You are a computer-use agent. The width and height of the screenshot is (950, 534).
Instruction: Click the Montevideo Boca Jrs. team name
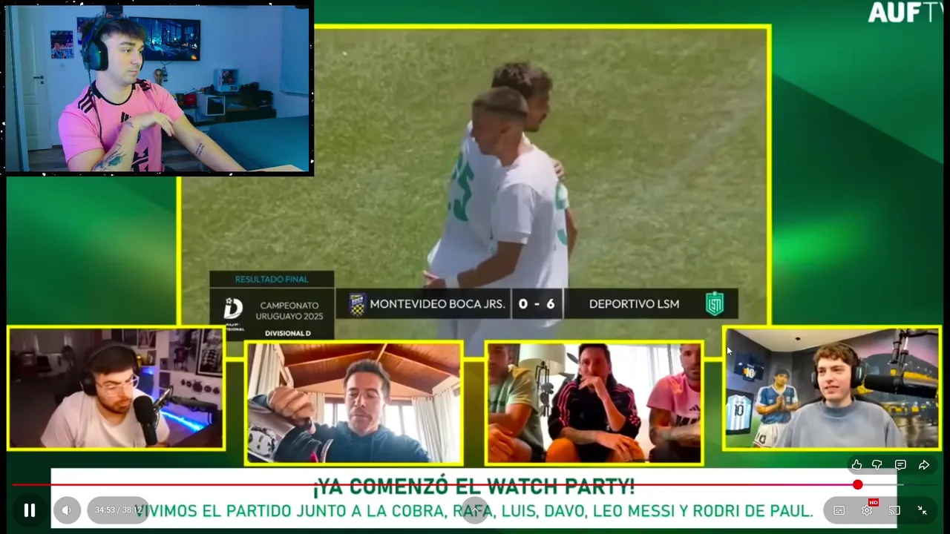pos(437,304)
